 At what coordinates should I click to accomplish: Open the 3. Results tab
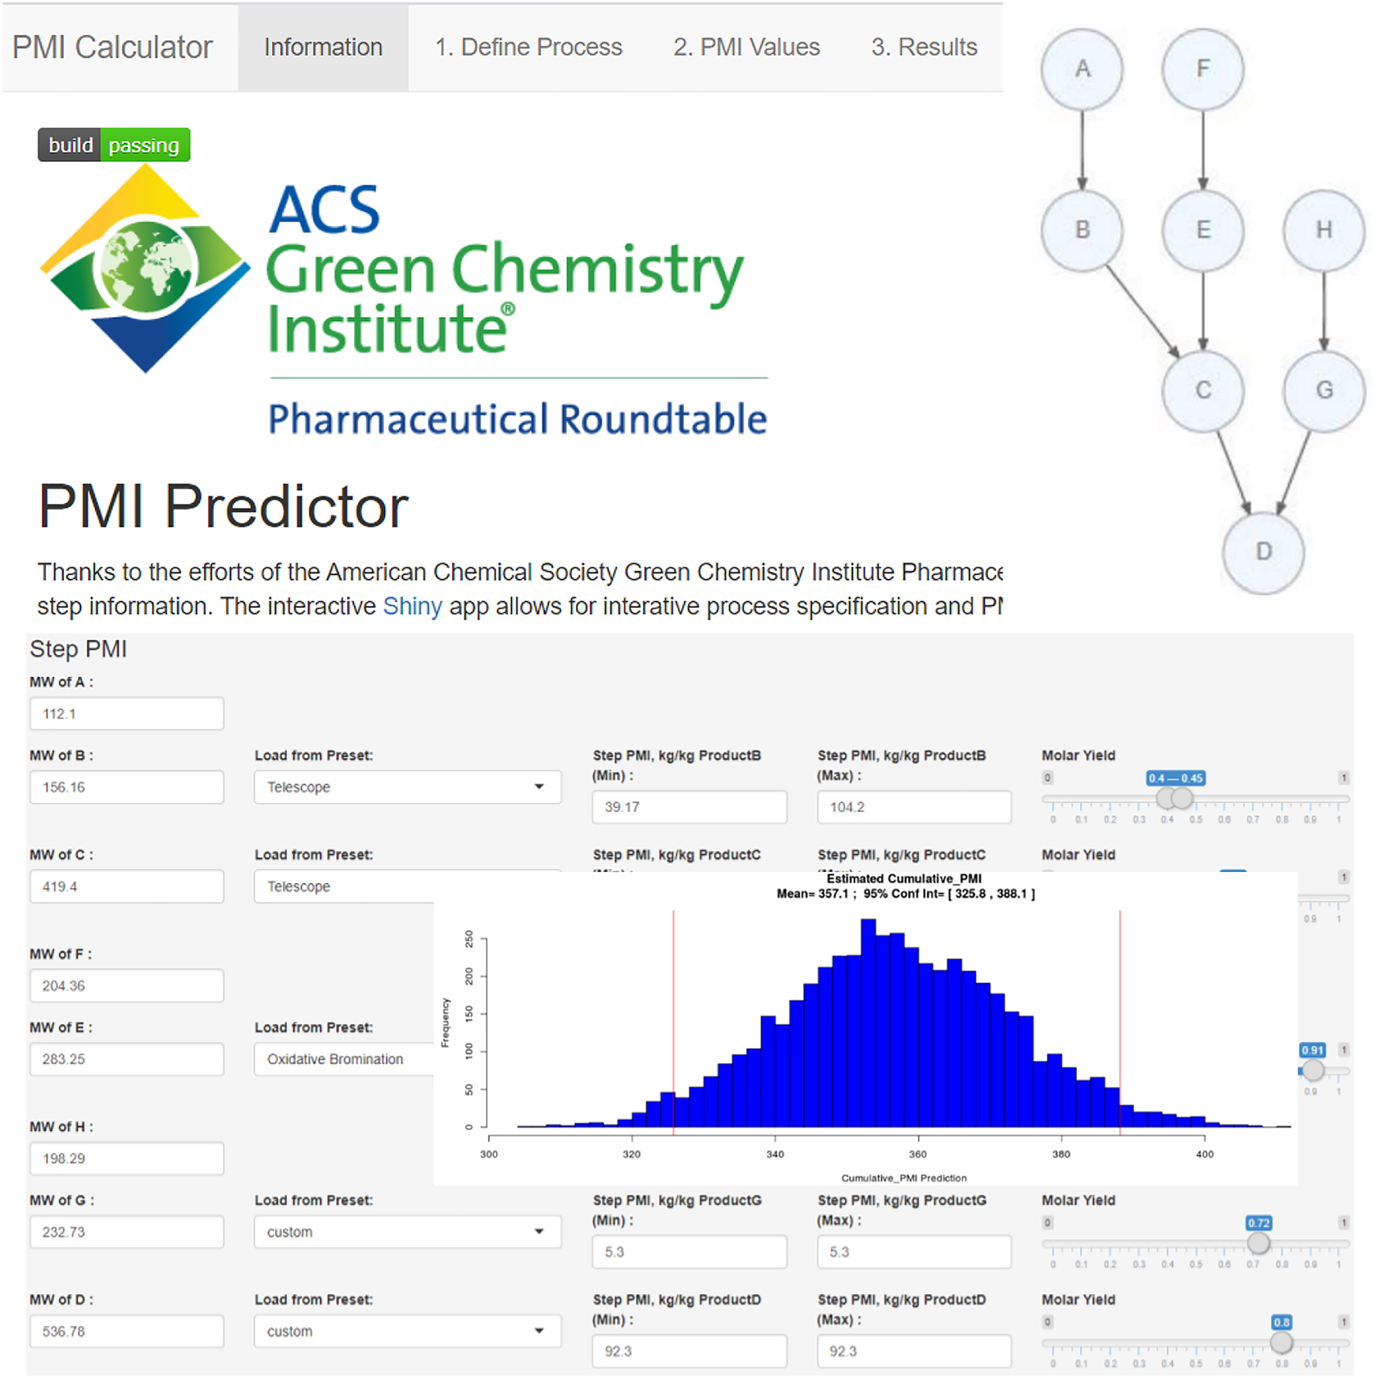click(x=923, y=47)
